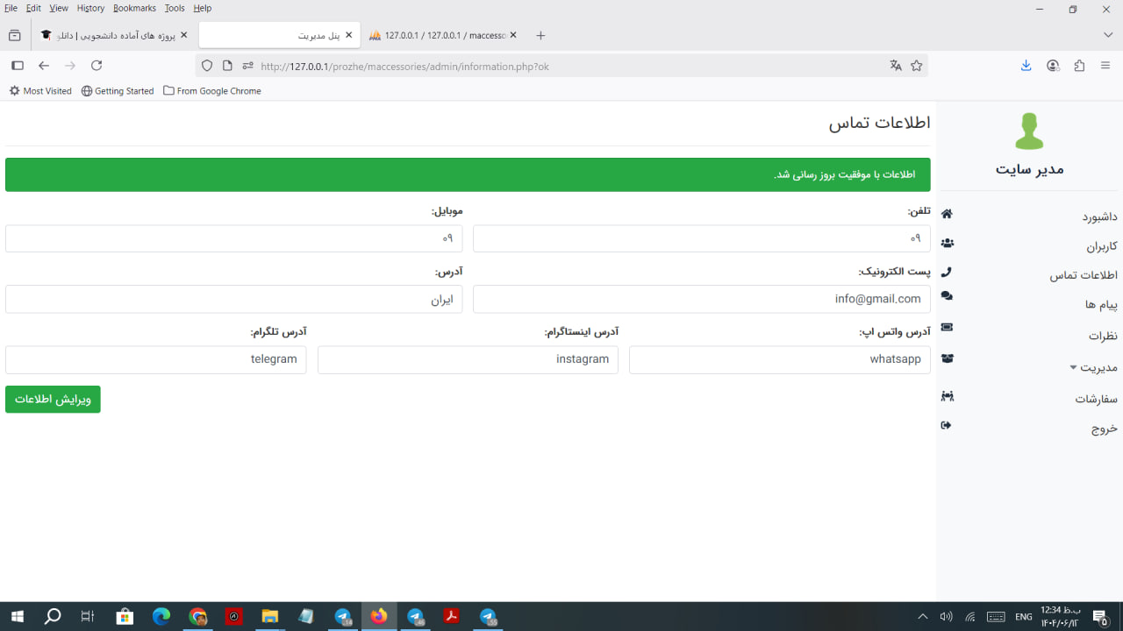Open Microsoft Edge from the taskbar
The height and width of the screenshot is (631, 1123).
click(x=161, y=617)
